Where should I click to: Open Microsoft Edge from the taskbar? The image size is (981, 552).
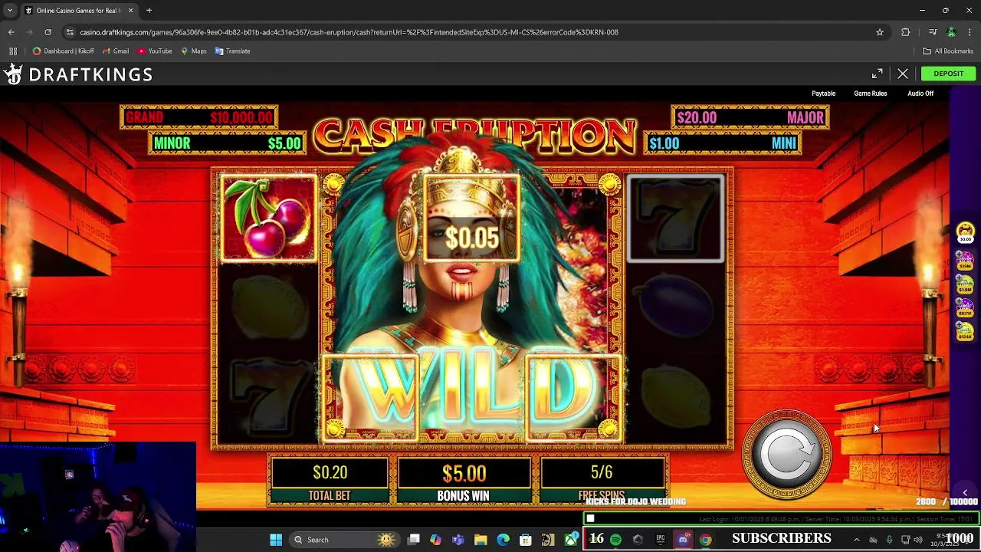coord(503,540)
